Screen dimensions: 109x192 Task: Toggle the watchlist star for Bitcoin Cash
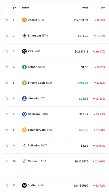(7, 83)
